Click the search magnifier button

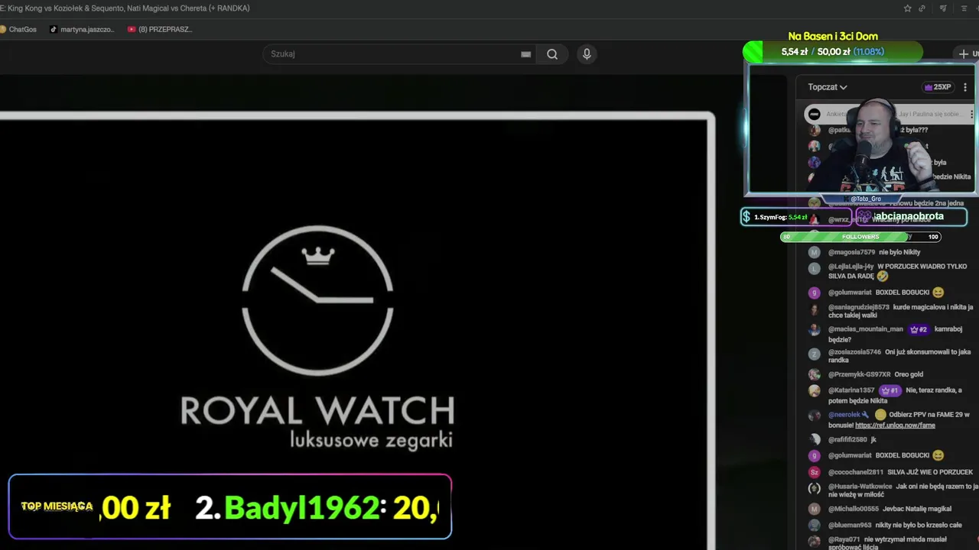(x=552, y=54)
